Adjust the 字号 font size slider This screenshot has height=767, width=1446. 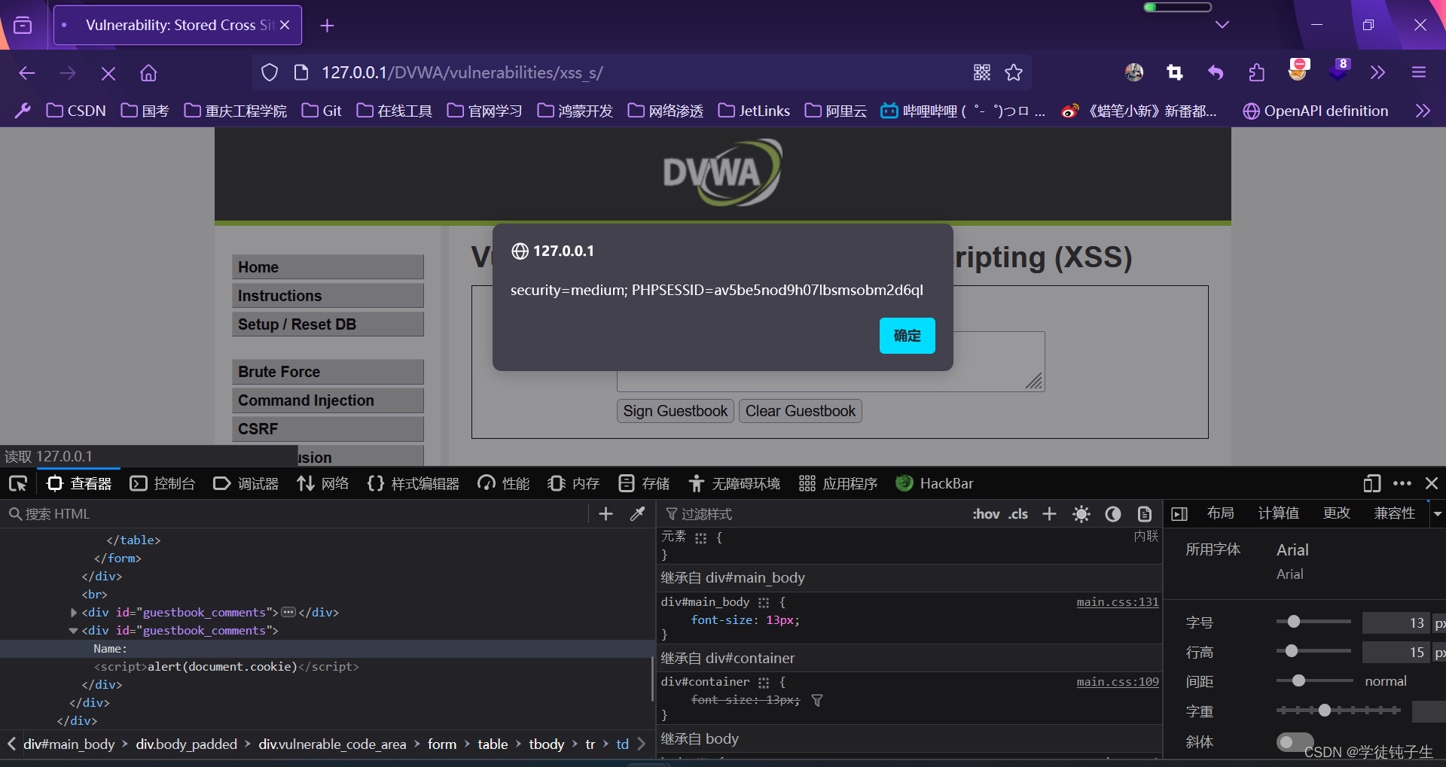[x=1313, y=622]
